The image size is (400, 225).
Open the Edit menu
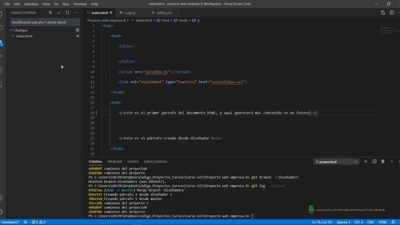coord(17,4)
